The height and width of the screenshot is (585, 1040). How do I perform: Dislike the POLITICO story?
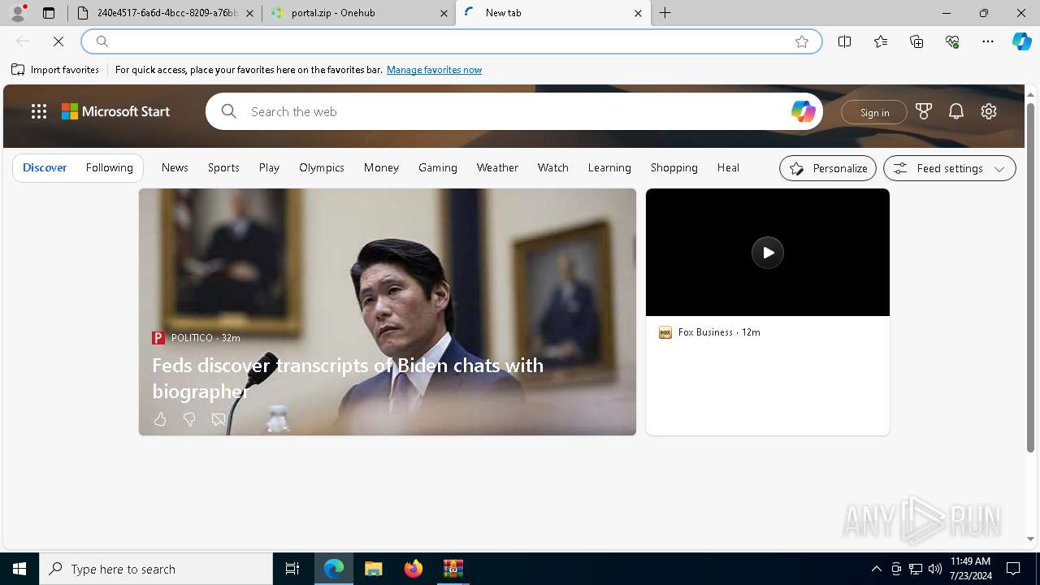tap(189, 419)
